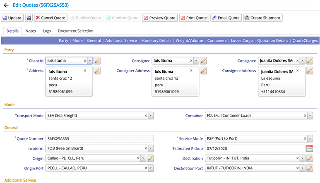Jump to the Monetary Details section link

pyautogui.click(x=156, y=40)
